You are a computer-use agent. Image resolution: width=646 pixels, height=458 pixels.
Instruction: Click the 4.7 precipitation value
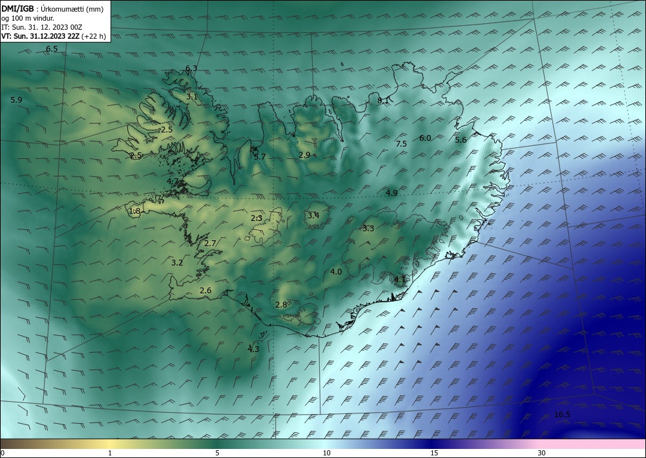coord(172,182)
